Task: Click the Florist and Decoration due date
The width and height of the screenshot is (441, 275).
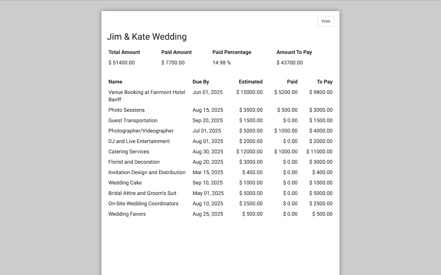Action: pyautogui.click(x=208, y=162)
